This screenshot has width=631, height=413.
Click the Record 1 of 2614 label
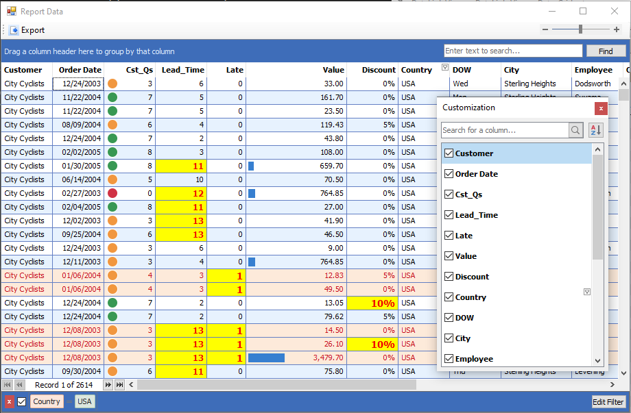tap(64, 385)
